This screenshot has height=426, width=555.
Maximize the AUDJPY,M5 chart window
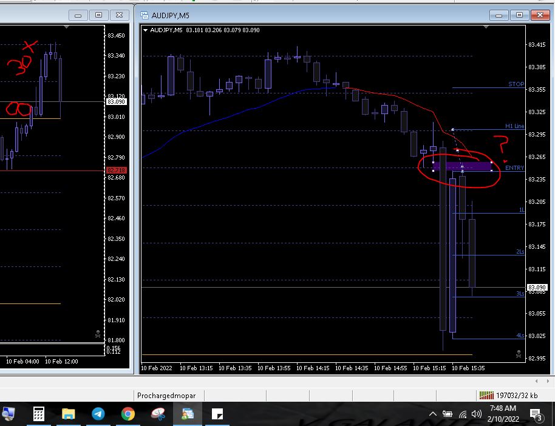[519, 15]
